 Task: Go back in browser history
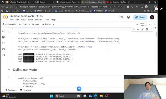pyautogui.click(x=3, y=7)
